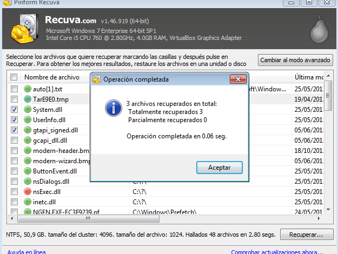Close the Operación completada dialog
338x254 pixels.
238,79
